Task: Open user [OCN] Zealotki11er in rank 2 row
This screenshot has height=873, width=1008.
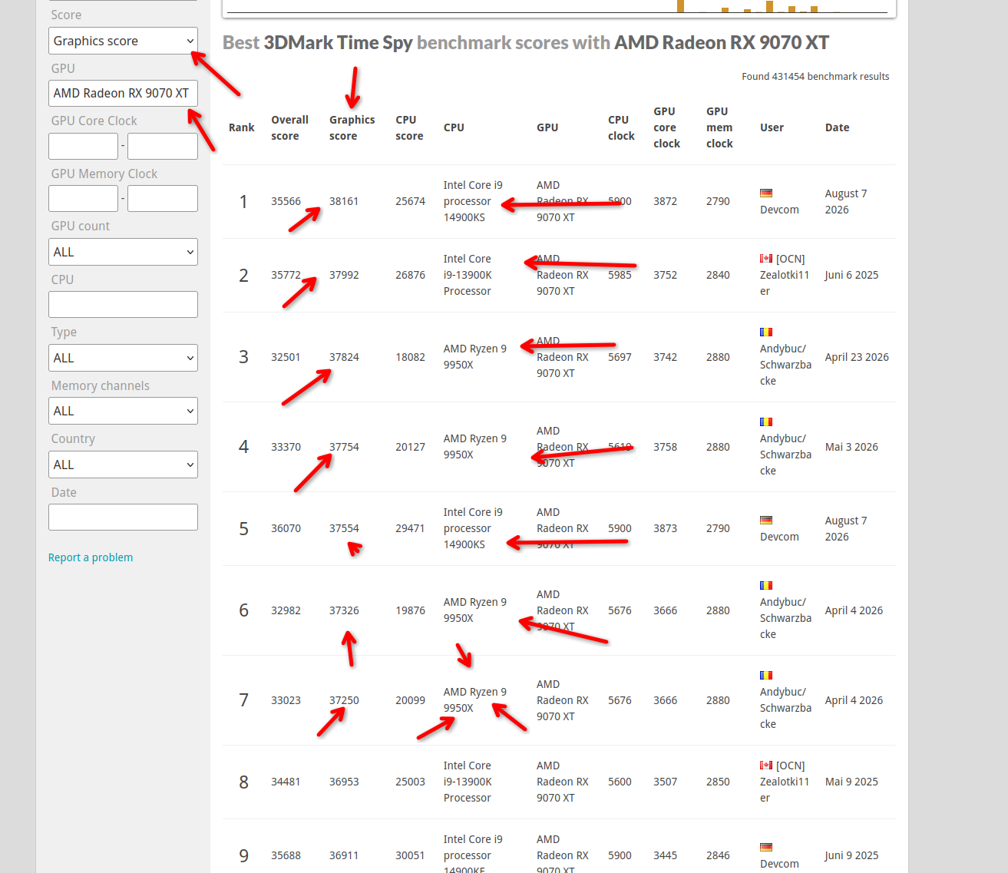Action: [x=785, y=275]
